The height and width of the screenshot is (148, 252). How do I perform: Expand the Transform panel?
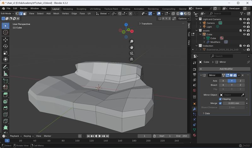click(x=146, y=24)
